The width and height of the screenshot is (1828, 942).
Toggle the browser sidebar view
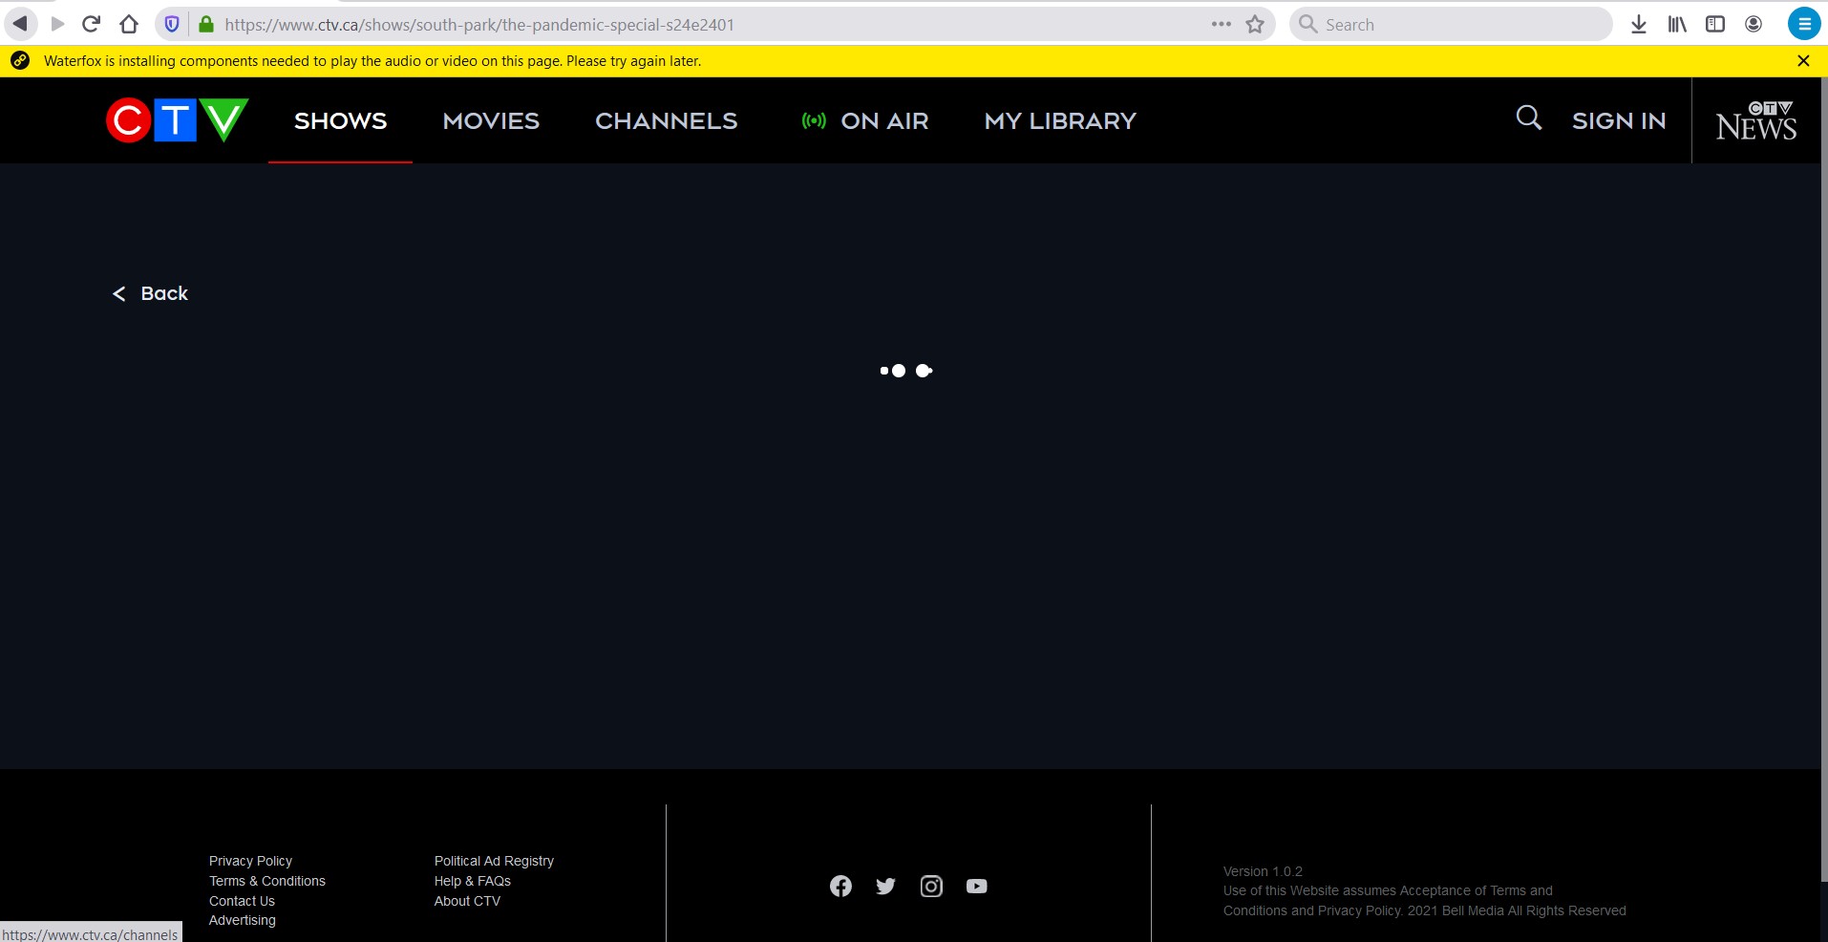1715,24
